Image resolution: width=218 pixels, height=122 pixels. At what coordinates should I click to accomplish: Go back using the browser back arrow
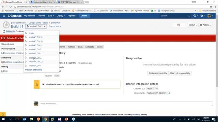pyautogui.click(x=3, y=7)
